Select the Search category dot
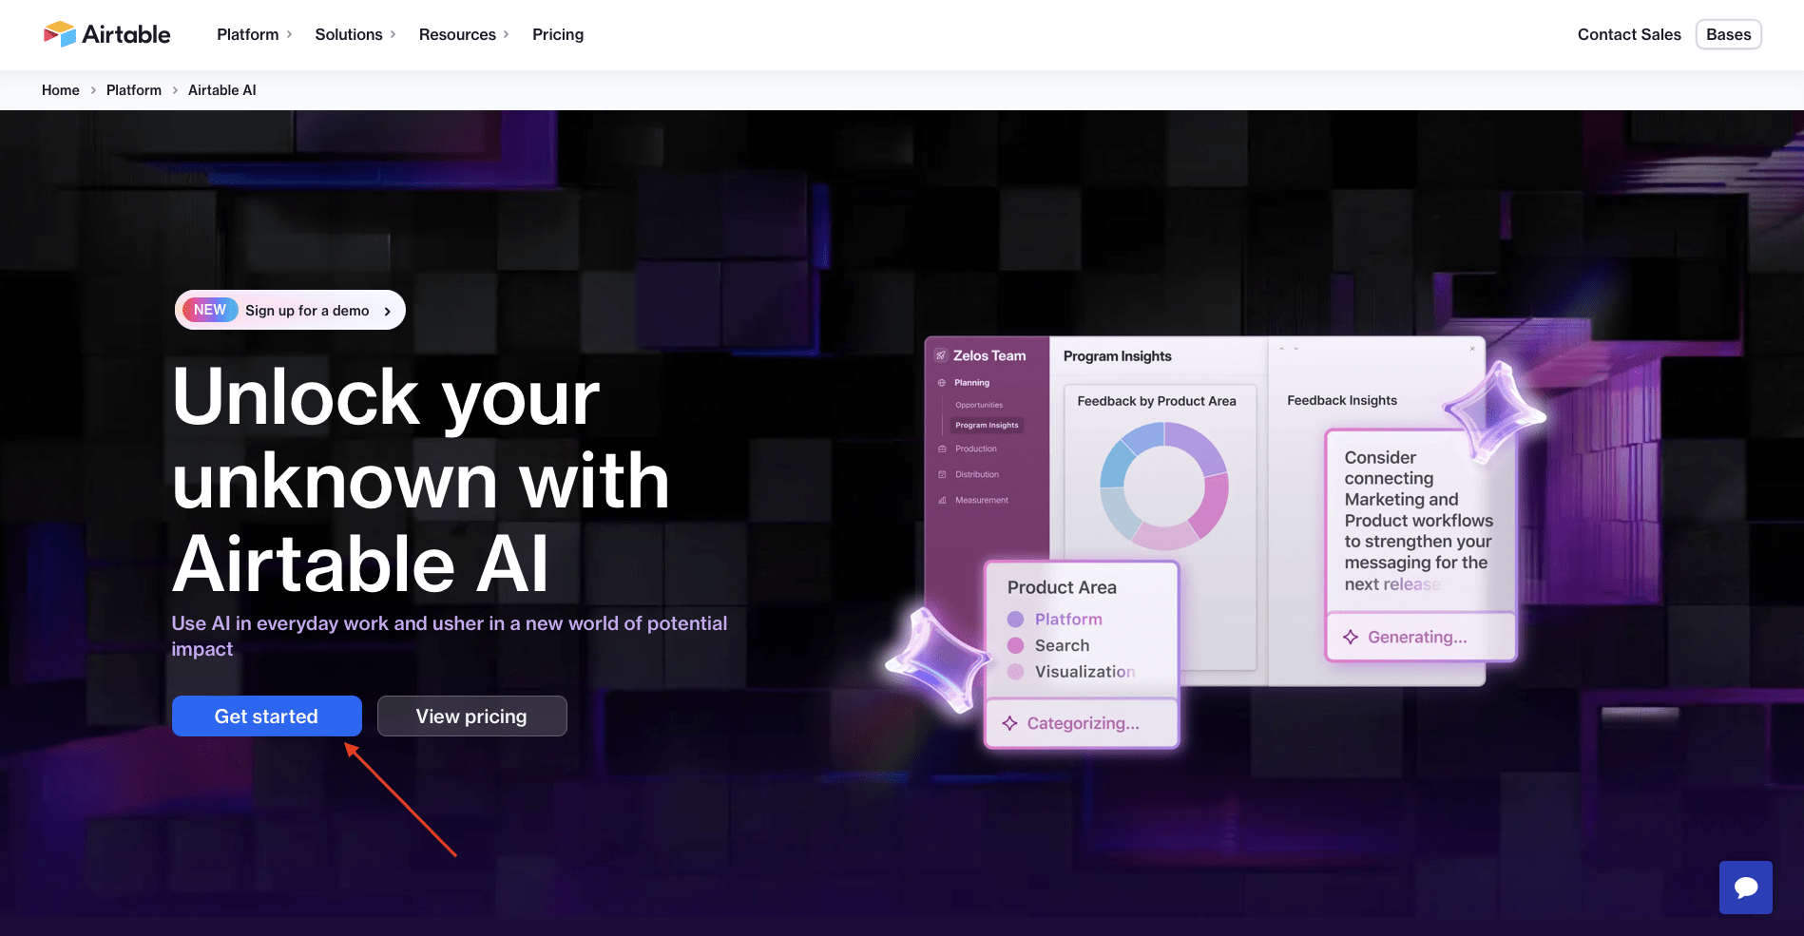The height and width of the screenshot is (936, 1804). click(x=1016, y=645)
